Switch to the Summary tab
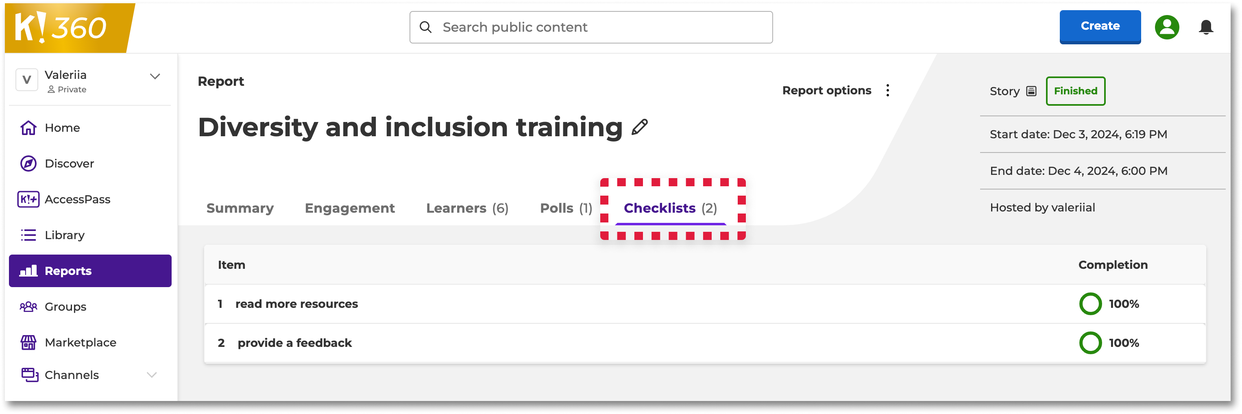Image resolution: width=1242 pixels, height=414 pixels. (240, 208)
